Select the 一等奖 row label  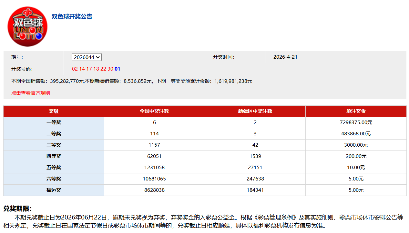(54, 122)
